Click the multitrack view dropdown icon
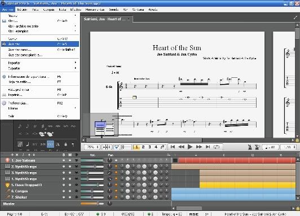 point(116,147)
